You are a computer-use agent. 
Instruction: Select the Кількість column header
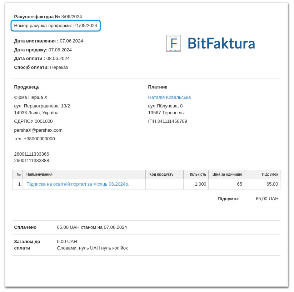(x=198, y=175)
